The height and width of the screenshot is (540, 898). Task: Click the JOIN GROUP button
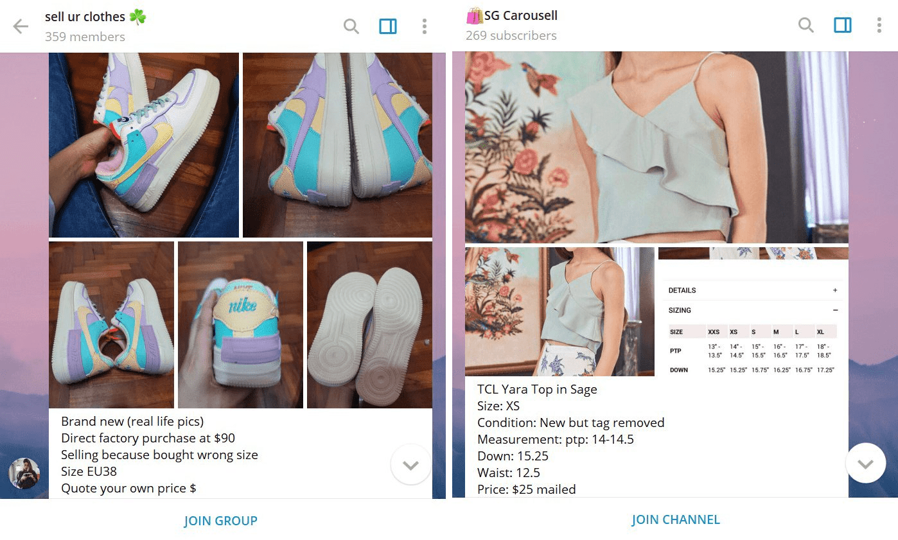pos(220,521)
